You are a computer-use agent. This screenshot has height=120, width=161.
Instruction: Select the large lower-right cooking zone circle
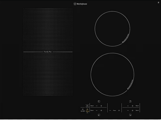(112, 74)
